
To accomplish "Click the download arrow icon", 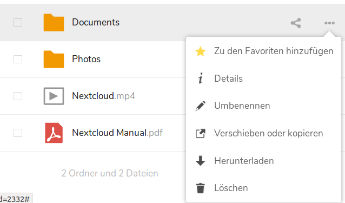I will click(200, 161).
